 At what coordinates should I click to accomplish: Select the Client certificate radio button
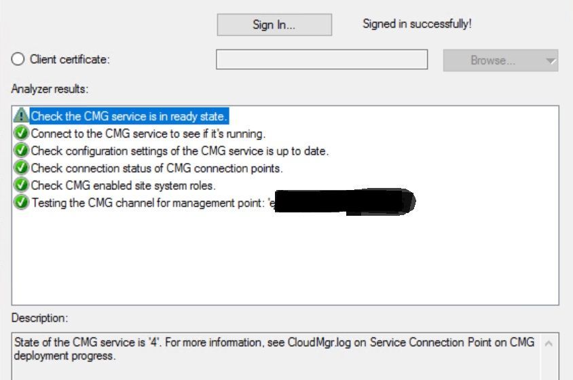[x=18, y=60]
